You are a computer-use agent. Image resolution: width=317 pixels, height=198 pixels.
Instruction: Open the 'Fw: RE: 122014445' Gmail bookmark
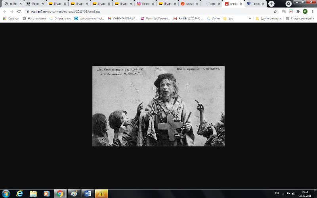[x=189, y=18]
